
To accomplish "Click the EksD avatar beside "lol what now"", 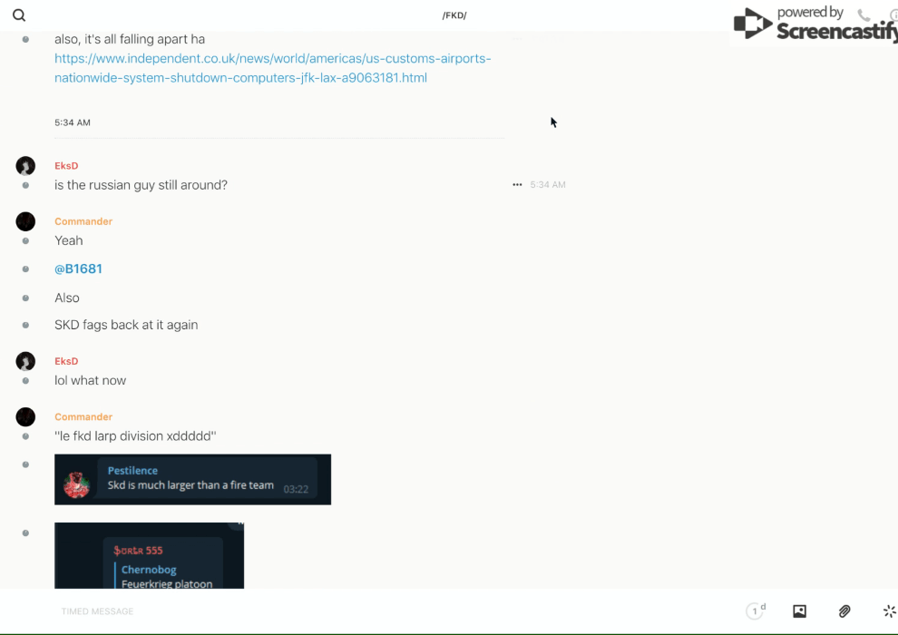I will [x=25, y=361].
